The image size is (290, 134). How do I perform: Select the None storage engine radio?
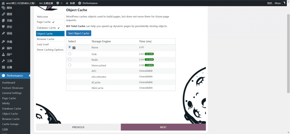(70, 47)
